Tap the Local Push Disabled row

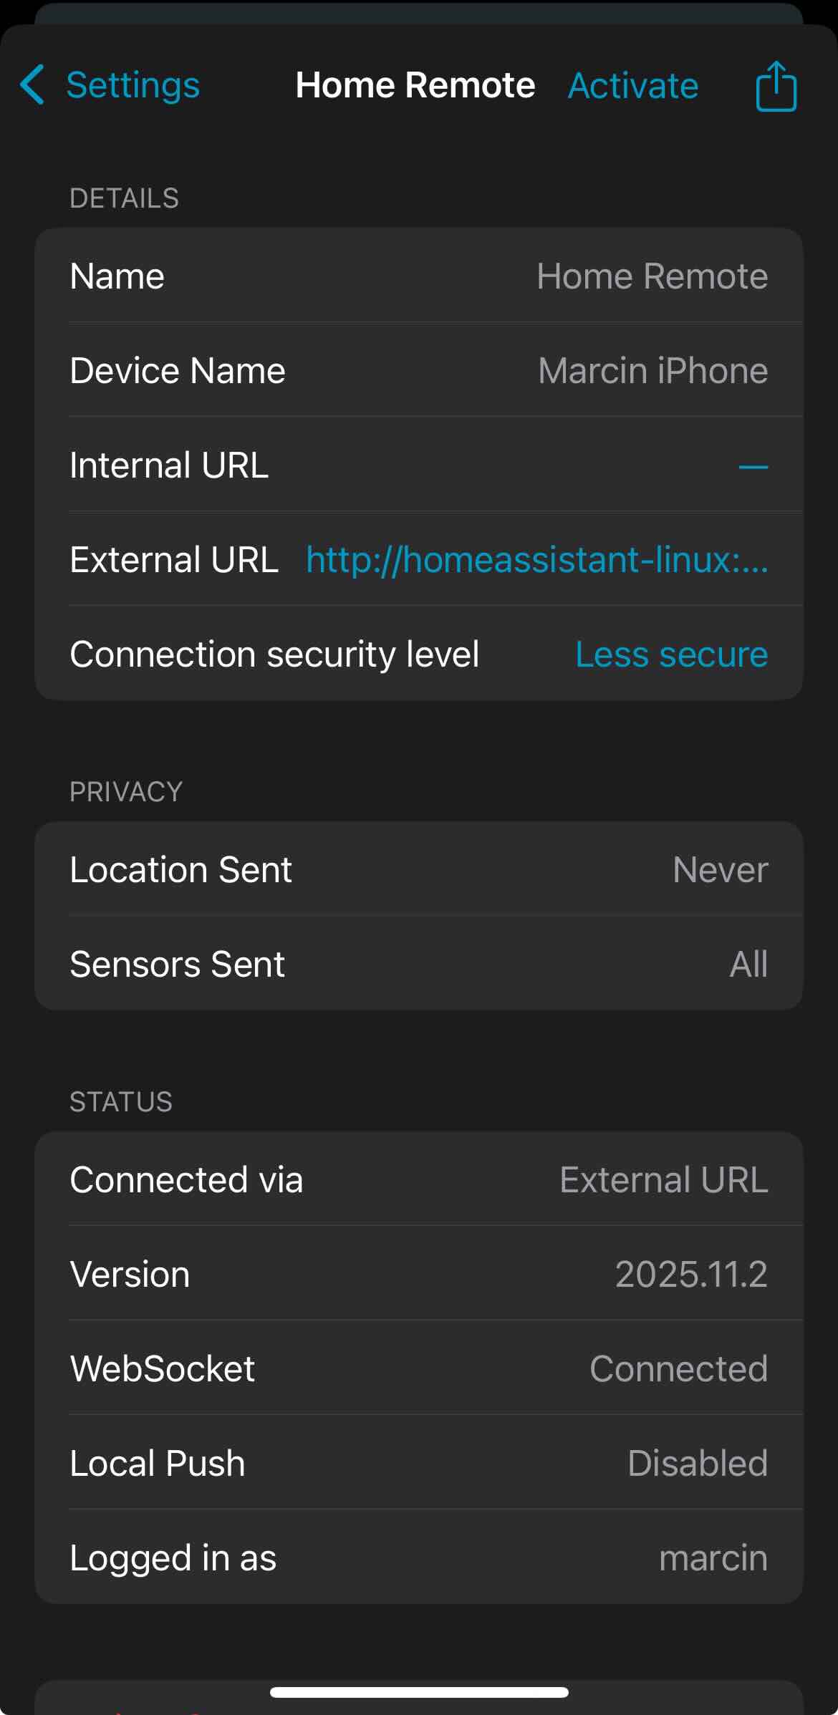pos(418,1464)
